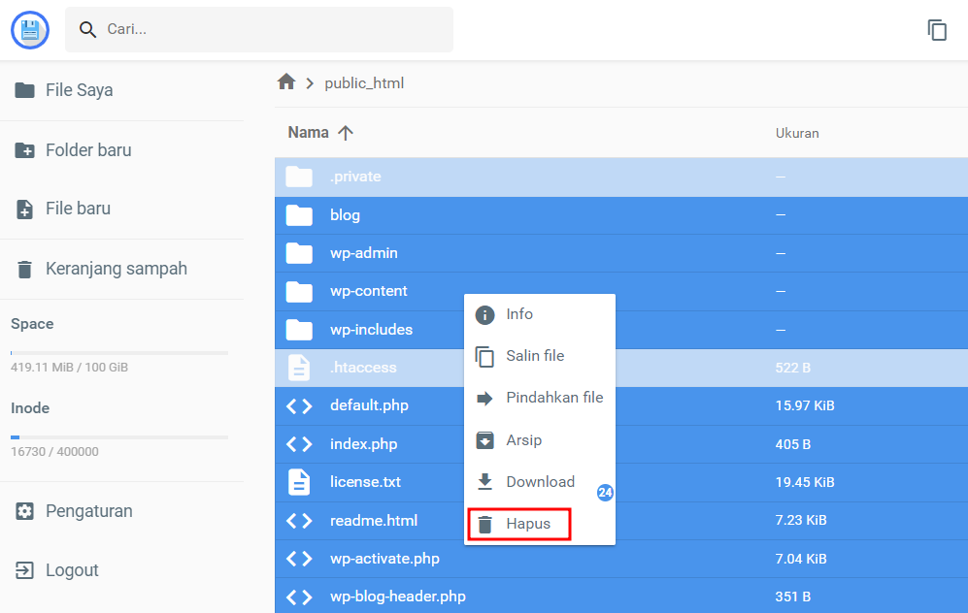Screen dimensions: 968x613
Task: Click Download with the 24 badge
Action: coord(542,481)
